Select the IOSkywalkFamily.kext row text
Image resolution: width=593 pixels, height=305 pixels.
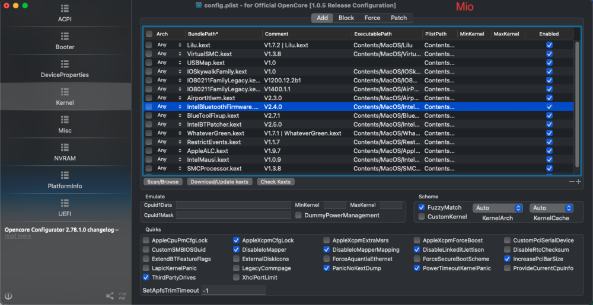coord(216,71)
